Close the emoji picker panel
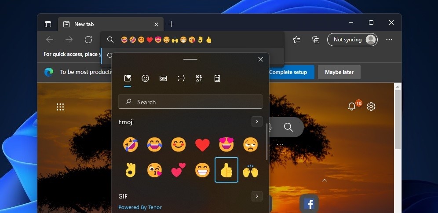The image size is (438, 213). (x=261, y=59)
